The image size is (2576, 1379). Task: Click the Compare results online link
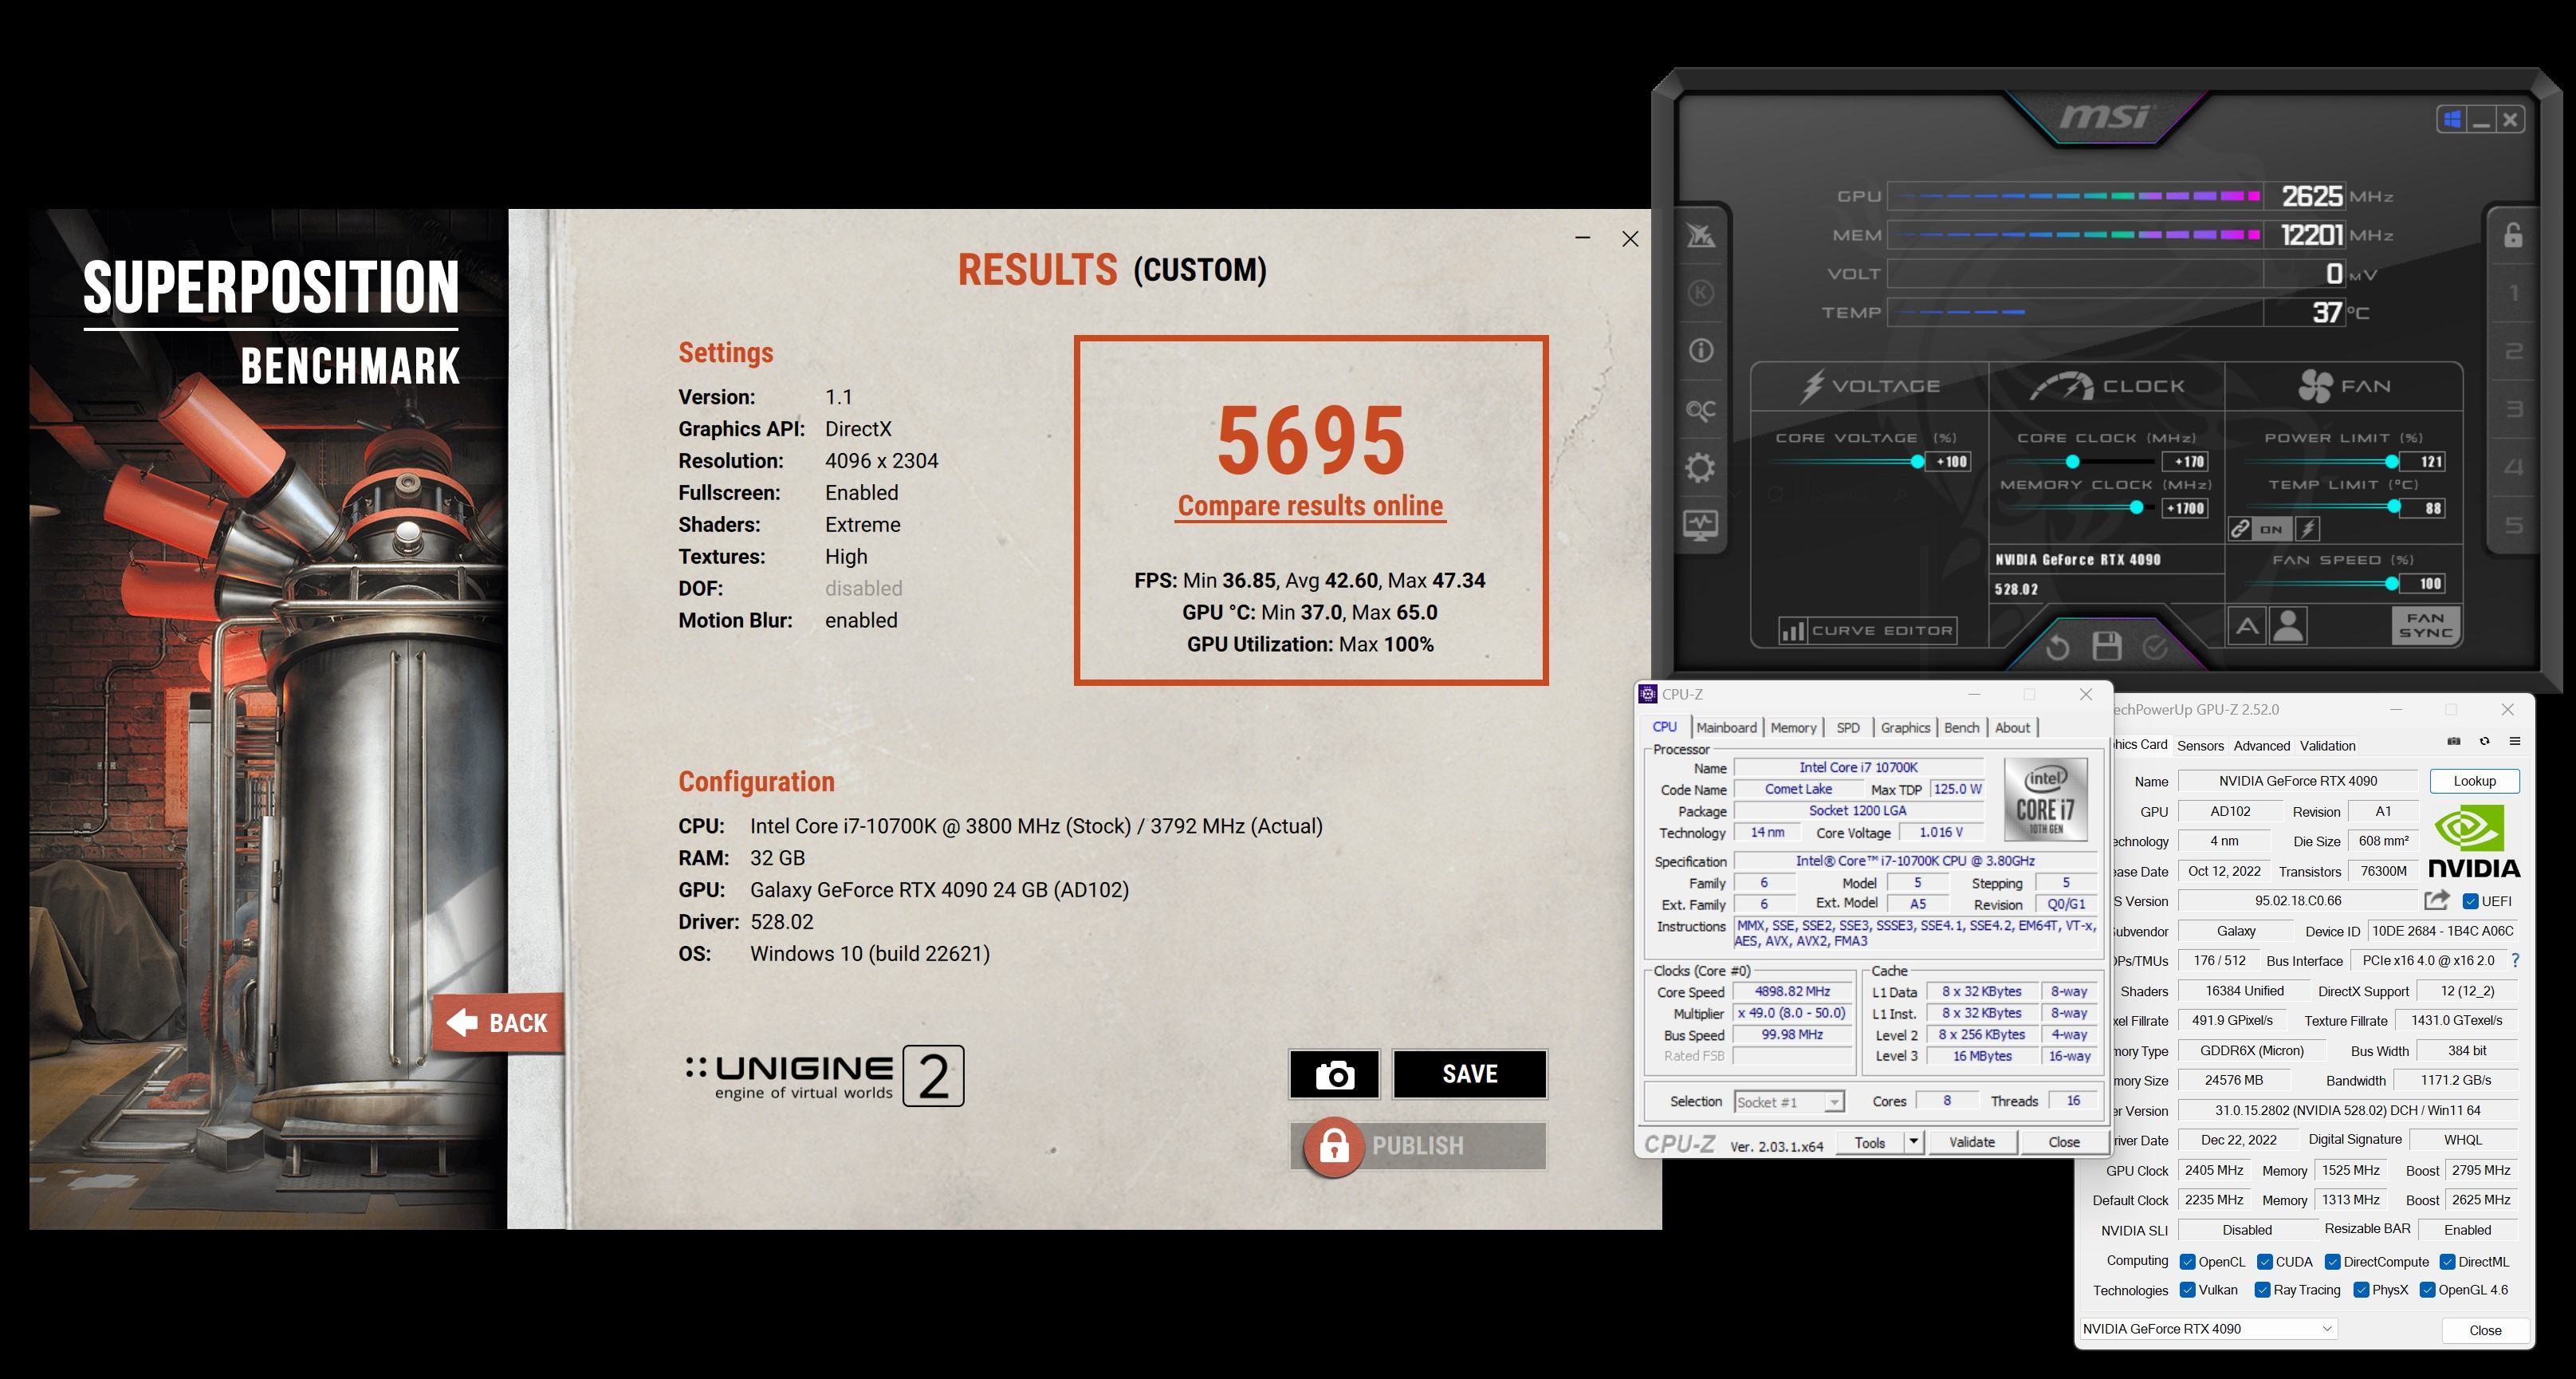click(x=1310, y=506)
